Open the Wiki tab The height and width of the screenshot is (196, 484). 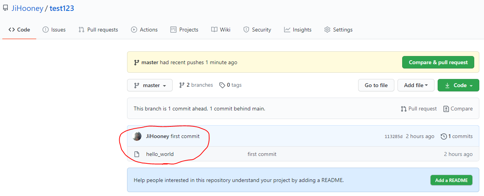pyautogui.click(x=221, y=30)
